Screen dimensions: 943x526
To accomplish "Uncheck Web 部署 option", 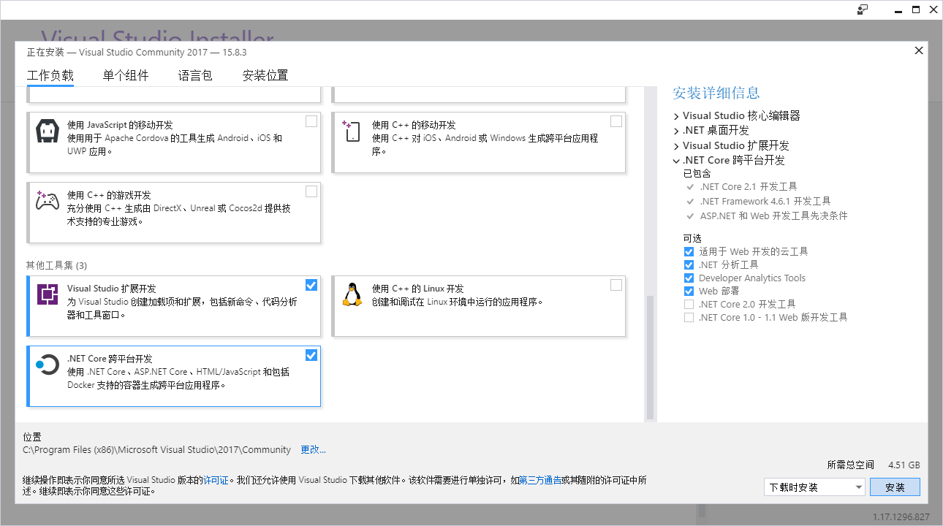I will pos(689,291).
